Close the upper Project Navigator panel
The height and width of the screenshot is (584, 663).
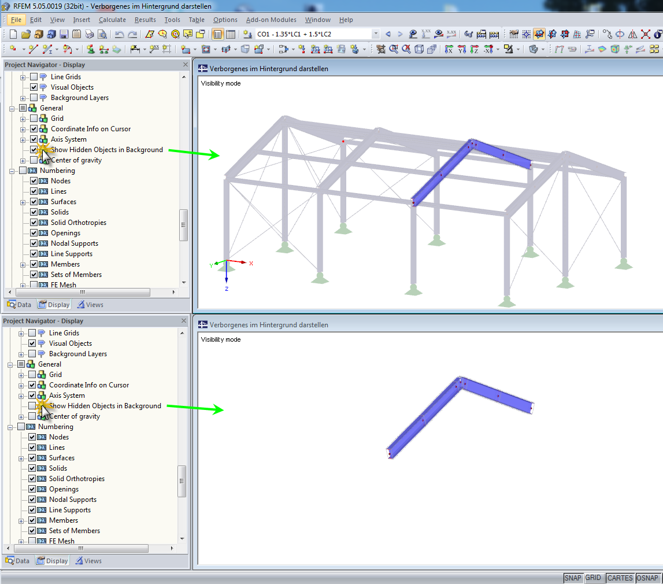click(x=185, y=65)
